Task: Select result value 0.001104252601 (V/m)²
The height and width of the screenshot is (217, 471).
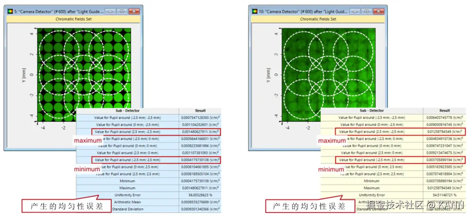Action: pos(201,124)
